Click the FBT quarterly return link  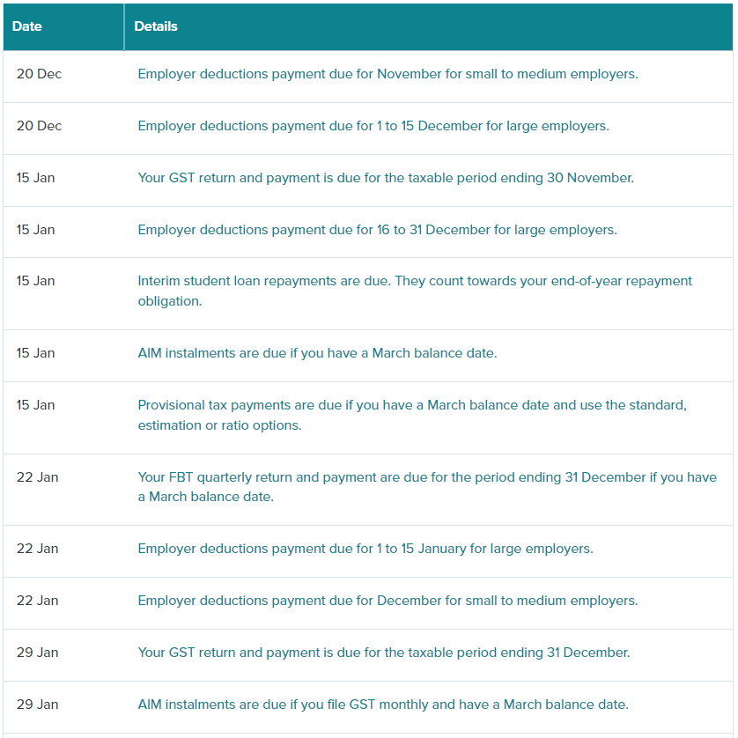427,477
